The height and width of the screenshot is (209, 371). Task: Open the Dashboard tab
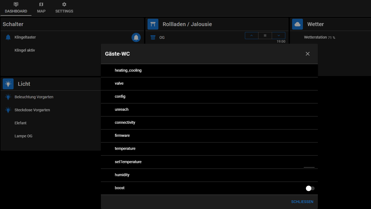click(x=16, y=8)
